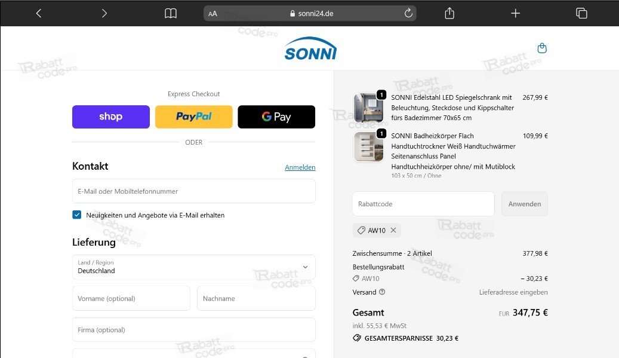Checkout with PayPal
Screen dimensions: 619x358
(x=193, y=117)
